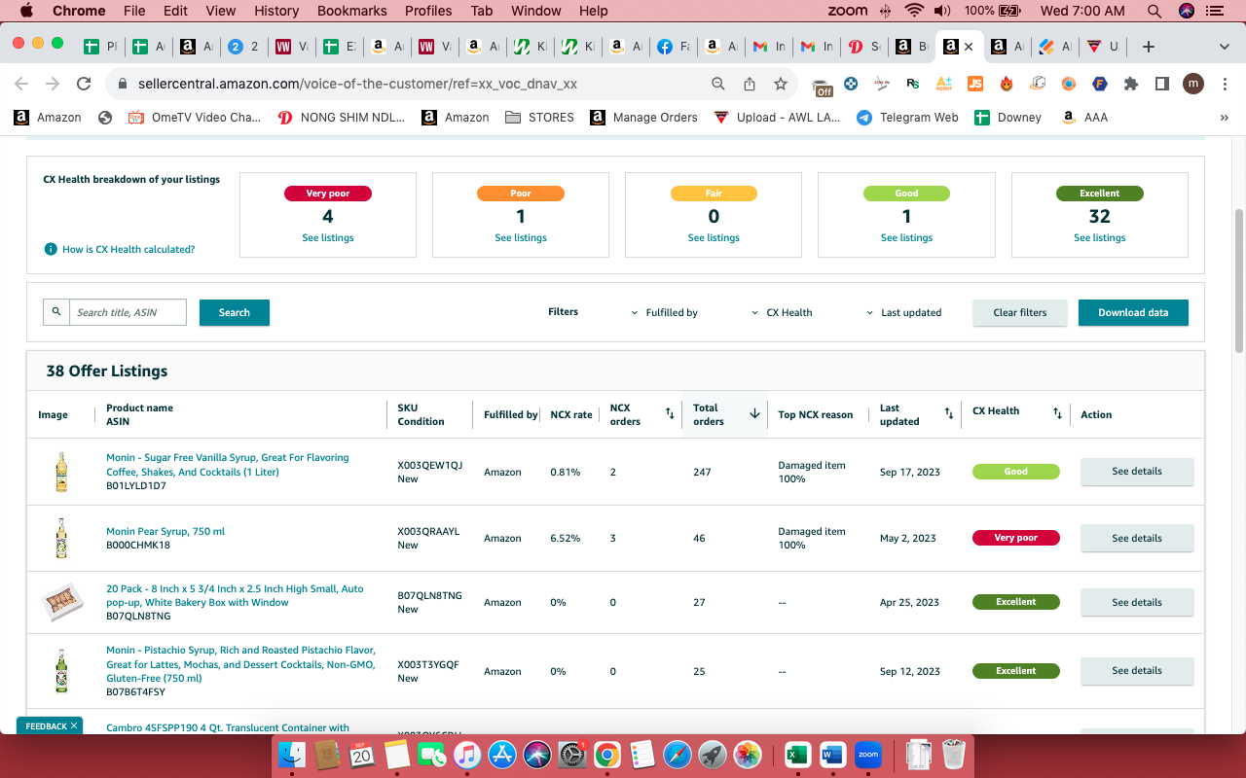Click the Monin Pear Syrup product thumbnail

pyautogui.click(x=61, y=538)
